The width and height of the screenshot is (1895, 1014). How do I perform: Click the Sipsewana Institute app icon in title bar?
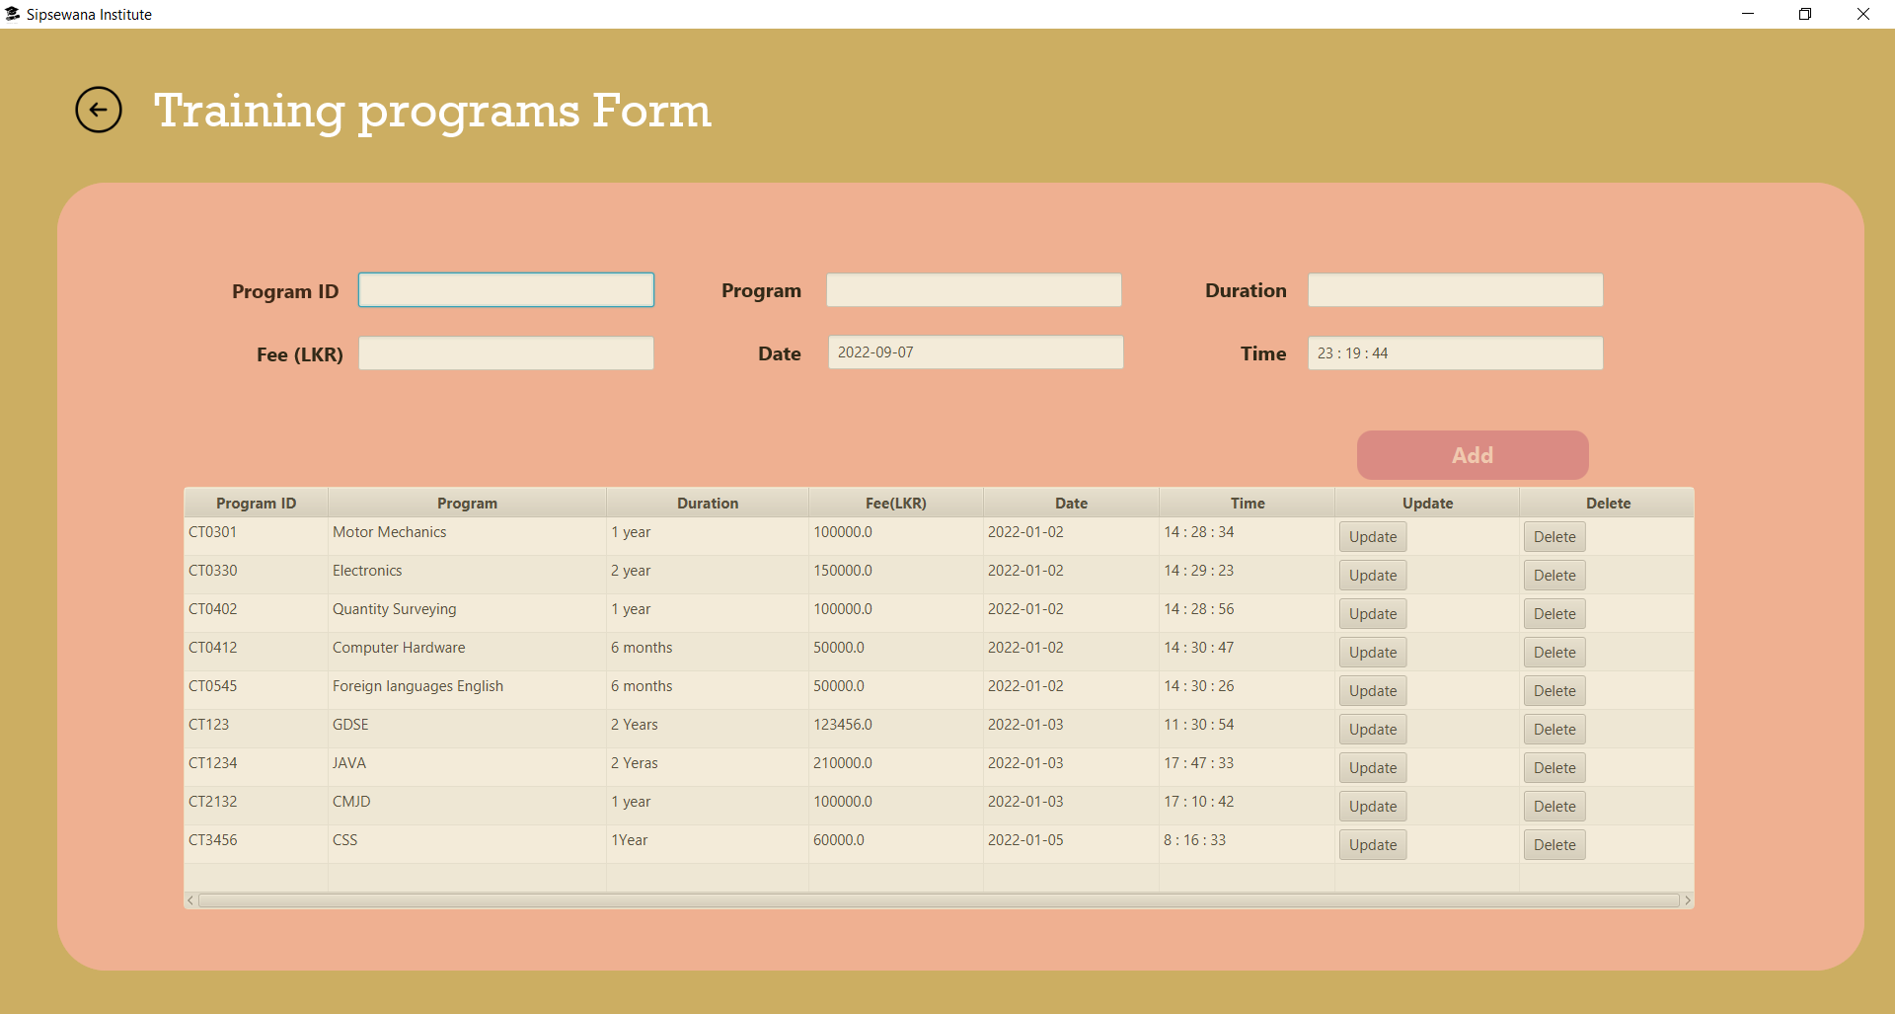click(x=12, y=14)
